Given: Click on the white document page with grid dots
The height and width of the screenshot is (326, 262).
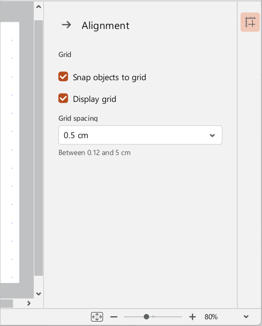Looking at the screenshot, I should click(10, 152).
